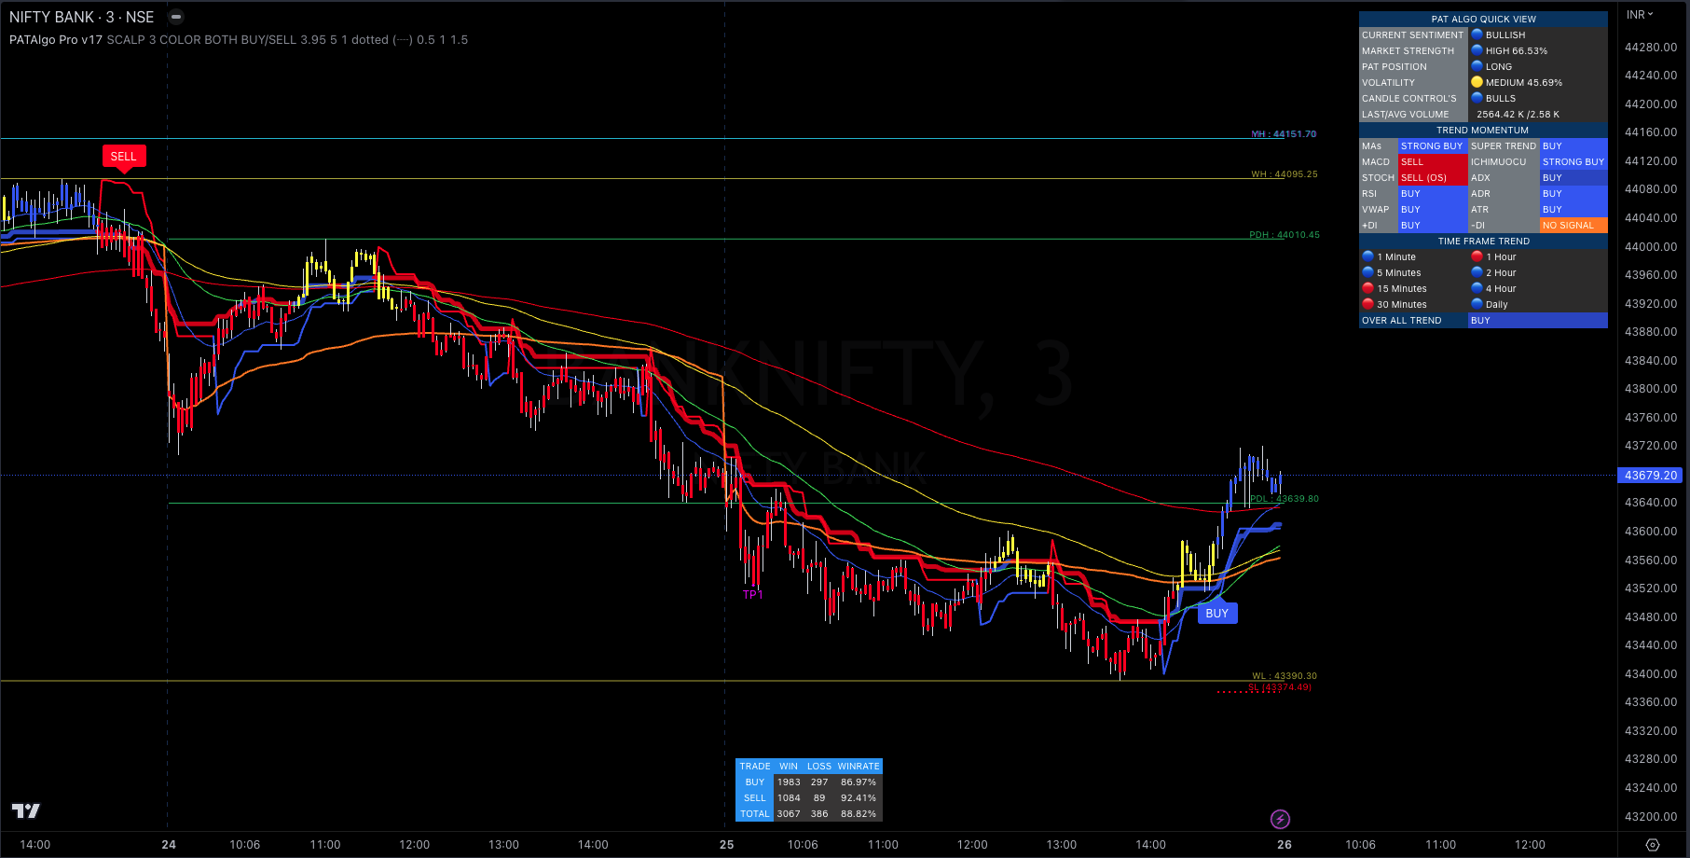
Task: Click the 43200.00 price scale label
Action: coord(1651,816)
